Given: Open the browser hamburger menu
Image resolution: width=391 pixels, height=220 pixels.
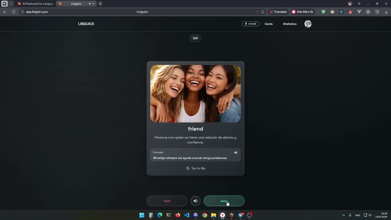Looking at the screenshot, I should point(359,4).
